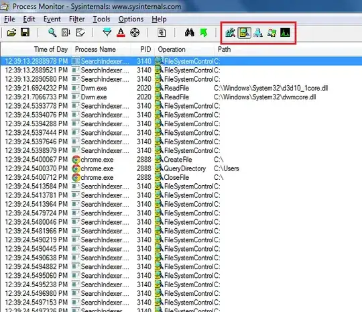
Task: Click SearchIndexer icon at 12:39:24.5393778
Action: 76,106
